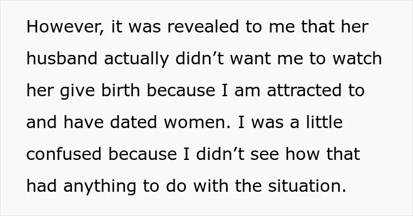The image size is (413, 216).
Task: Click the word "give"
Action: click(x=77, y=91)
